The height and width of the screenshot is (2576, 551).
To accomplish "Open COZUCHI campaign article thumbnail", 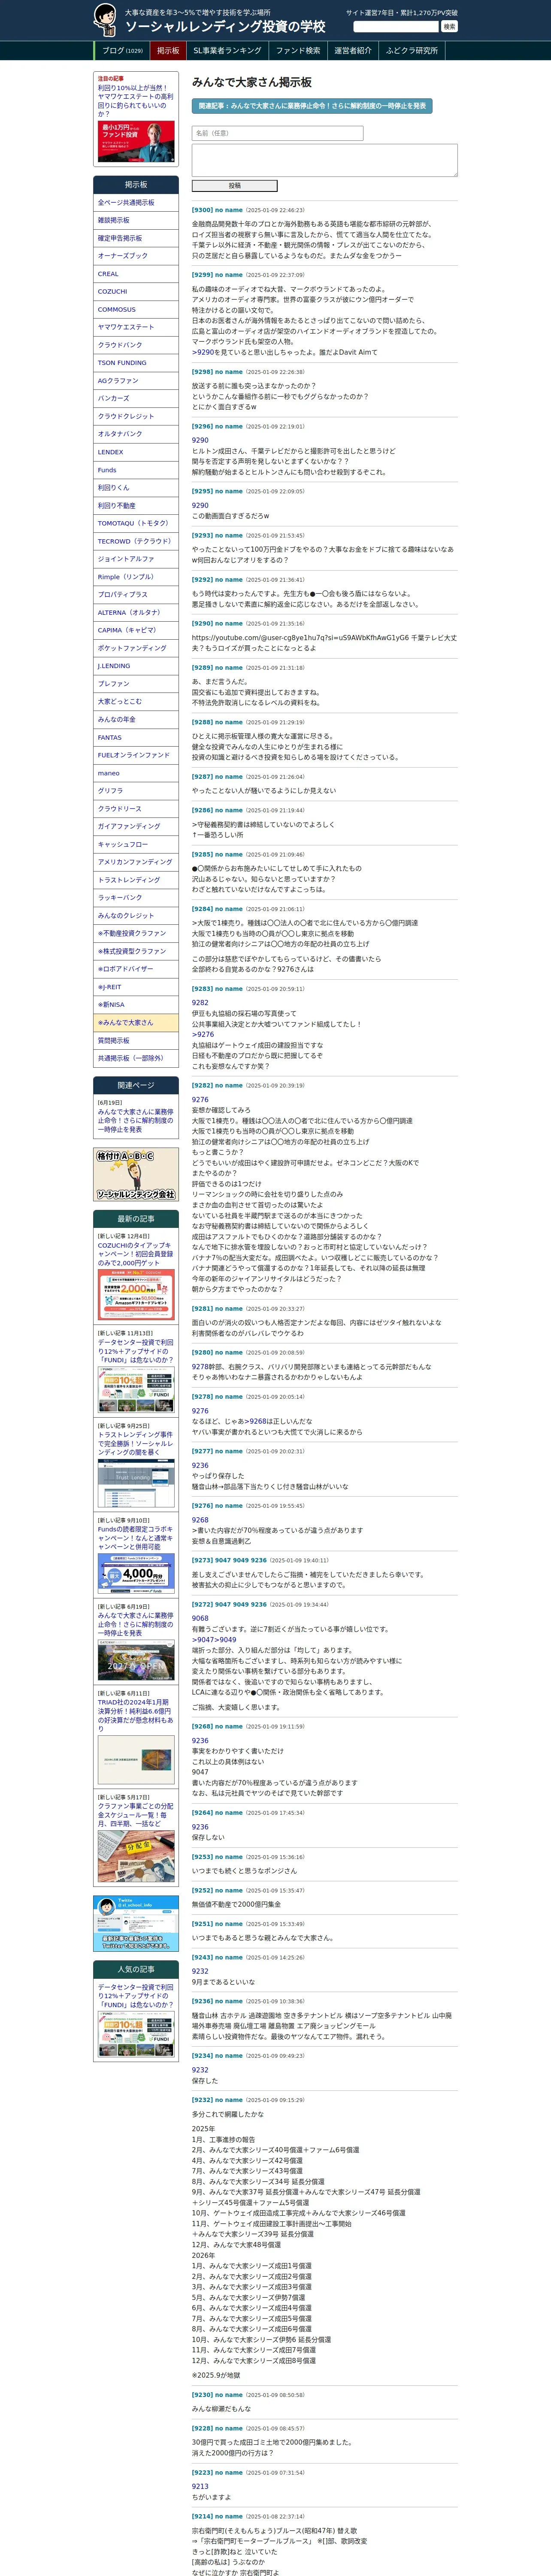I will (x=136, y=1294).
